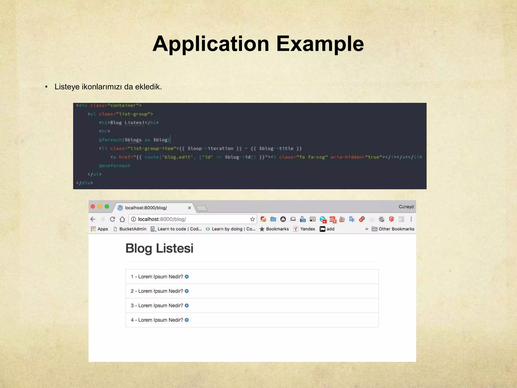Open the BucketAdmin bookmark
This screenshot has height=388, width=517.
(130, 229)
